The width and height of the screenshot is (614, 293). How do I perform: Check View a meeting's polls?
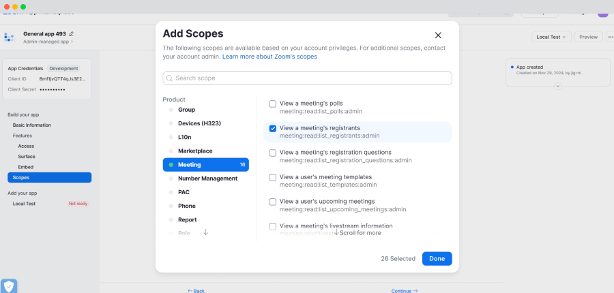(x=272, y=104)
